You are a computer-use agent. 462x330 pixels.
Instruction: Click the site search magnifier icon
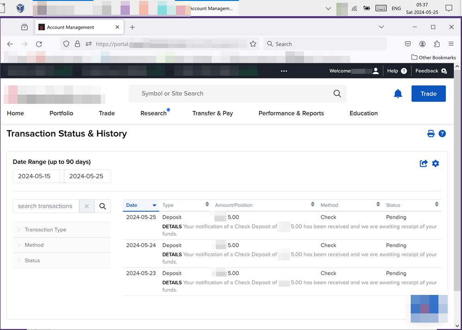point(337,94)
